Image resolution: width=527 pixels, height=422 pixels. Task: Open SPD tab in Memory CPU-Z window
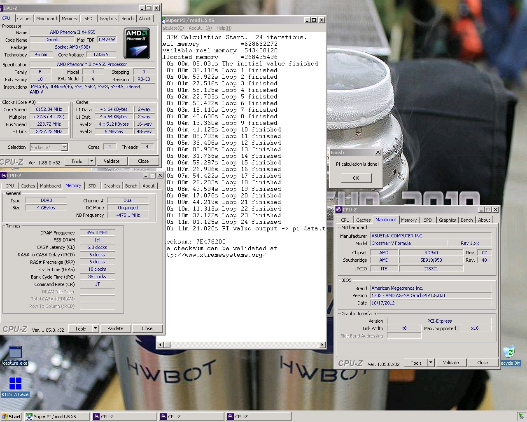pos(92,186)
